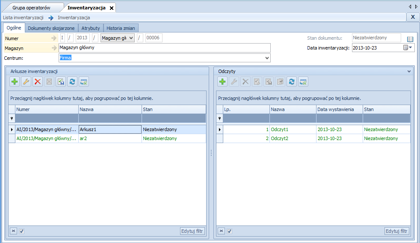
Task: Toggle filter checkbox below Arkusze grid
Action: [22, 231]
